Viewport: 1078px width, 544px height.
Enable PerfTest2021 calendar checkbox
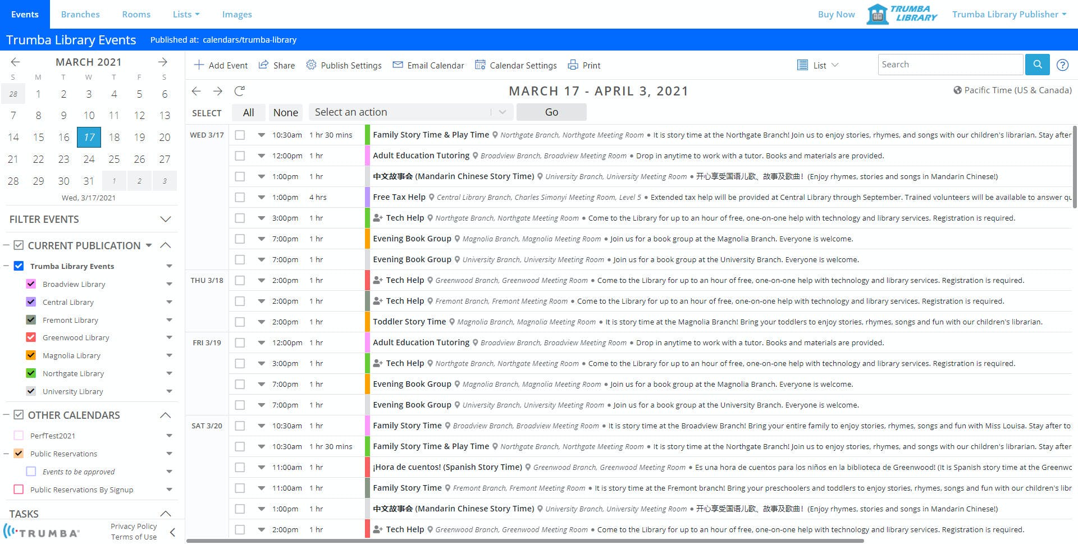pos(19,436)
